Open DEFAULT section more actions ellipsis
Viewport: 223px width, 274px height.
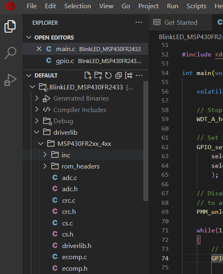pyautogui.click(x=139, y=75)
